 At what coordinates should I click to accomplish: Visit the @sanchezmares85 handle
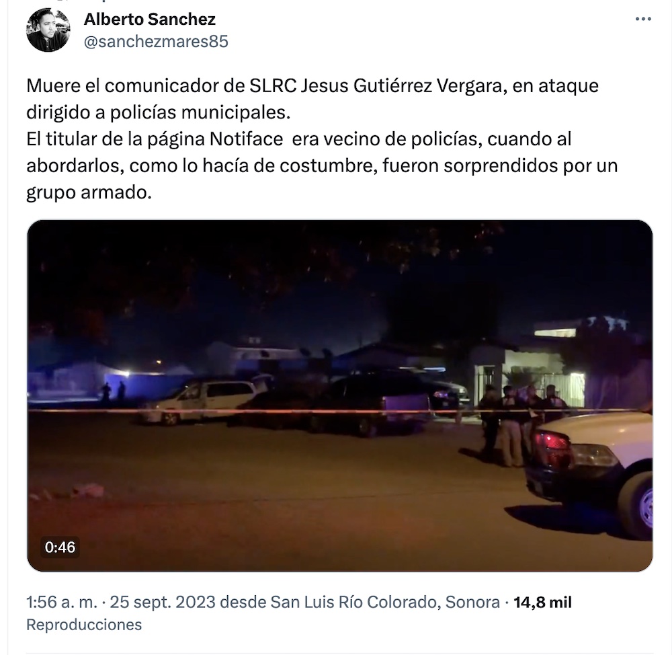pos(156,42)
